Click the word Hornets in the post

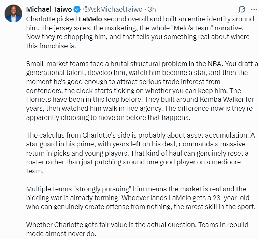tap(38, 99)
